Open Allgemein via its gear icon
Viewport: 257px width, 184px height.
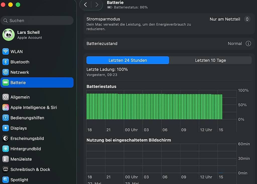point(6,97)
